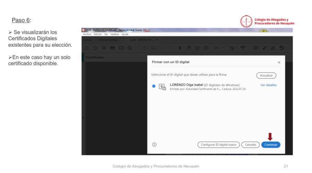The width and height of the screenshot is (312, 173).
Task: Click the Actualizar button
Action: click(x=266, y=75)
